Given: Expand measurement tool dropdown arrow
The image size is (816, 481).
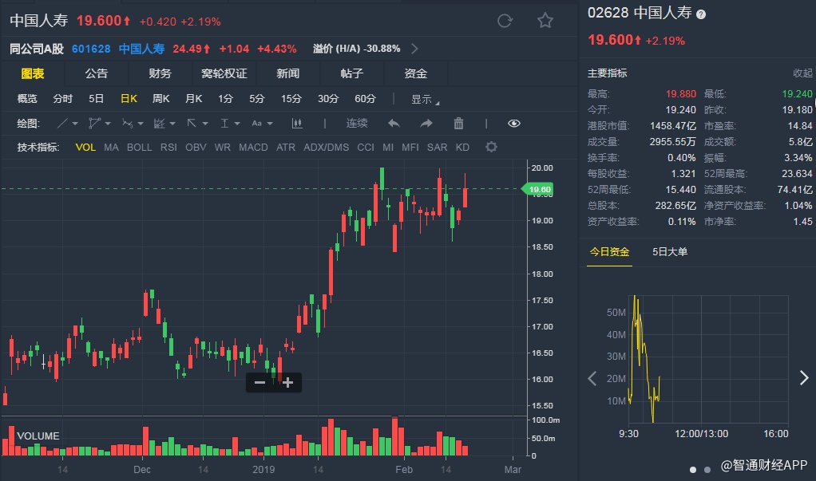Looking at the screenshot, I should 237,124.
